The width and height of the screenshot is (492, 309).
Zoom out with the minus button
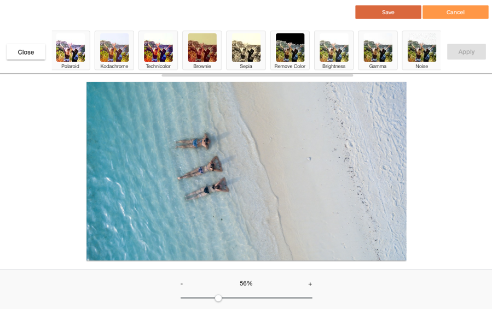click(182, 284)
